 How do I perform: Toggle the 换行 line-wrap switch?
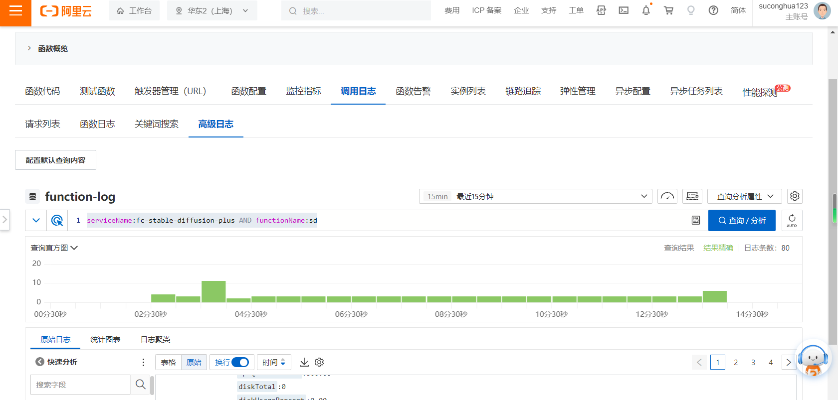pos(240,362)
